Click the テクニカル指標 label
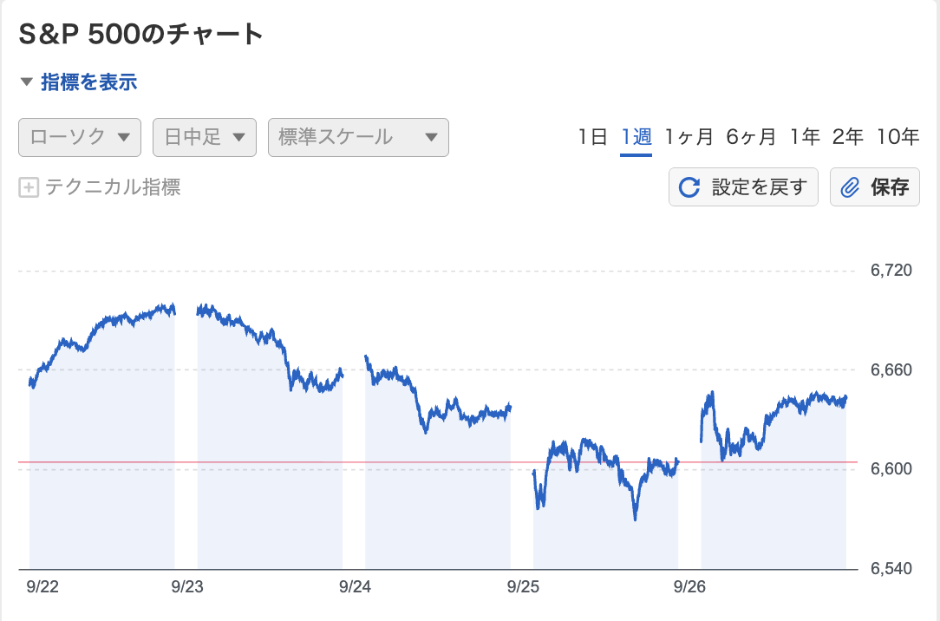The height and width of the screenshot is (621, 940). pos(113,187)
